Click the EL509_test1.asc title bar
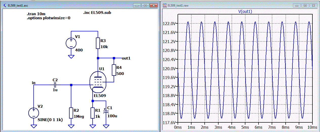Image resolution: width=320 pixels, height=132 pixels. click(80, 5)
